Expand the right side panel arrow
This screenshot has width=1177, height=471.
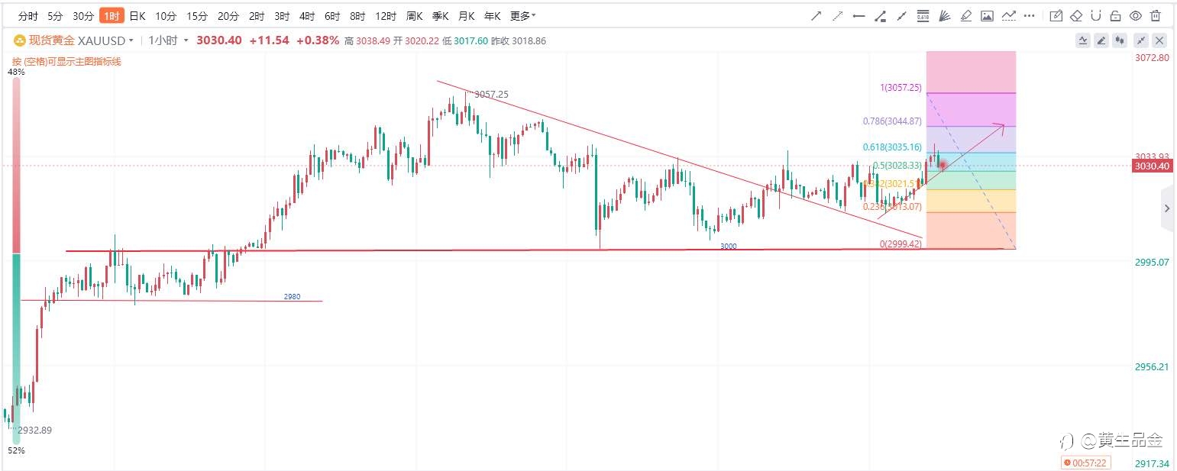(1167, 208)
